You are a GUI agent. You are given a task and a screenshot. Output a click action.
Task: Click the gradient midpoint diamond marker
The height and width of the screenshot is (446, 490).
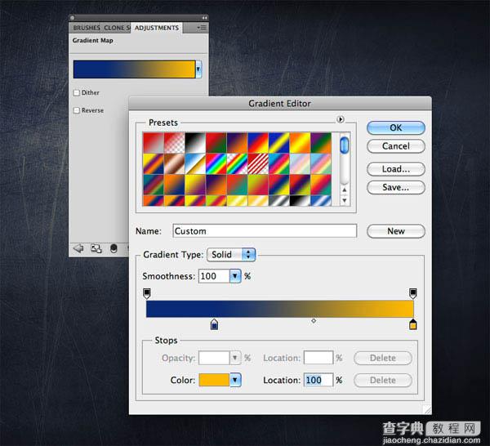314,321
